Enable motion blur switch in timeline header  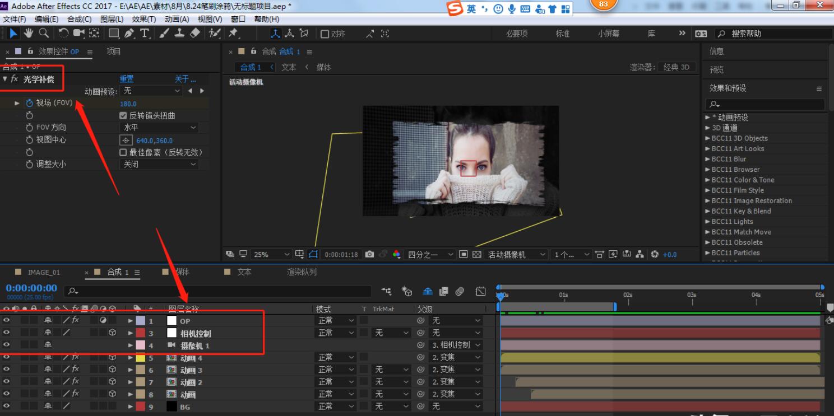click(x=460, y=291)
